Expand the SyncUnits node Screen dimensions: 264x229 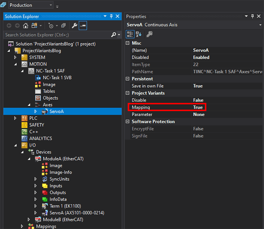(35, 179)
